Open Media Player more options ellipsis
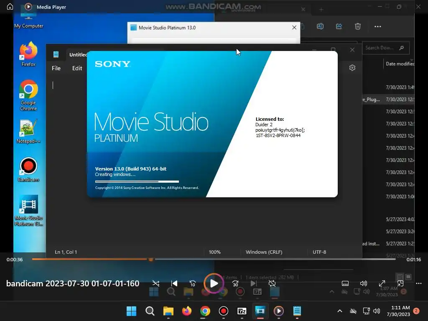The width and height of the screenshot is (428, 321). point(419,283)
